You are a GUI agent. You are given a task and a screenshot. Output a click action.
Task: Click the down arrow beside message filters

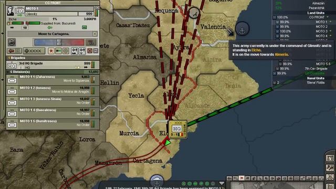(x=222, y=183)
